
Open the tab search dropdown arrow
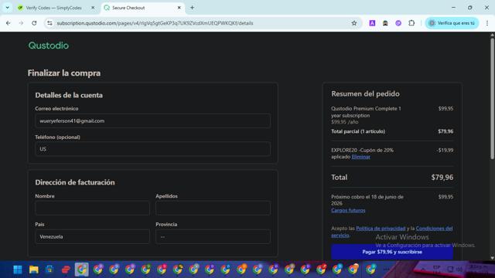7,8
